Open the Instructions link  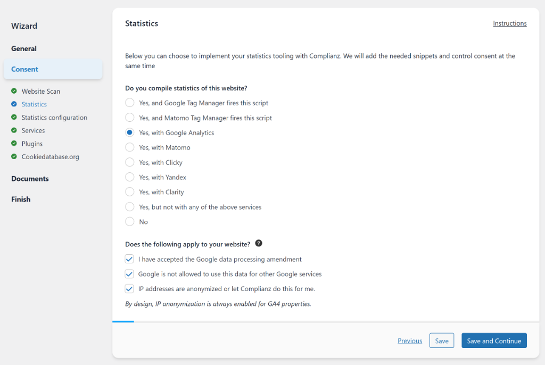click(509, 23)
